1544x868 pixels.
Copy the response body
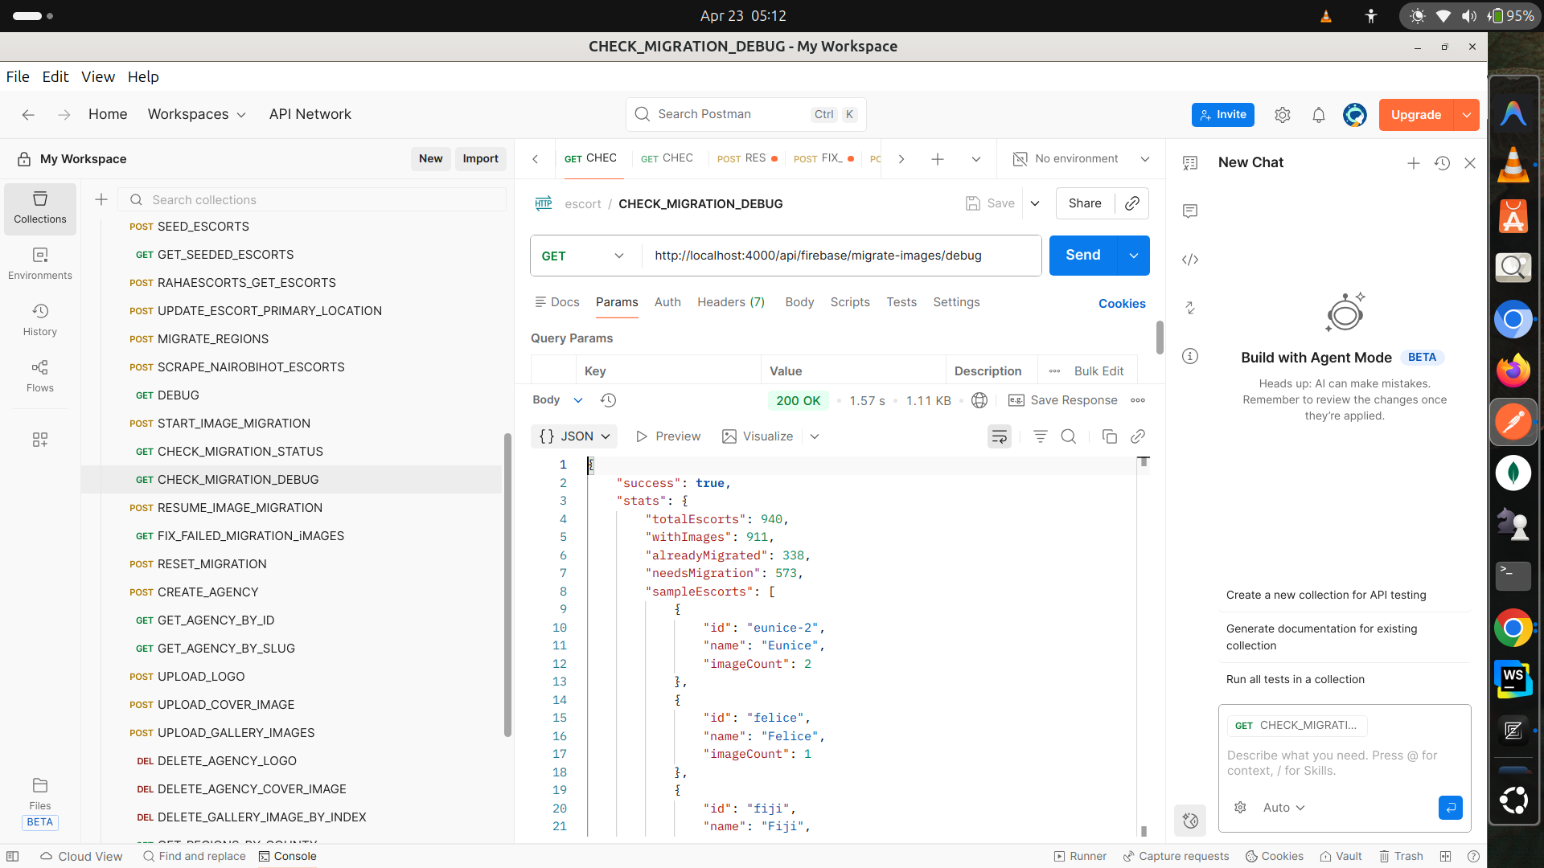point(1110,436)
